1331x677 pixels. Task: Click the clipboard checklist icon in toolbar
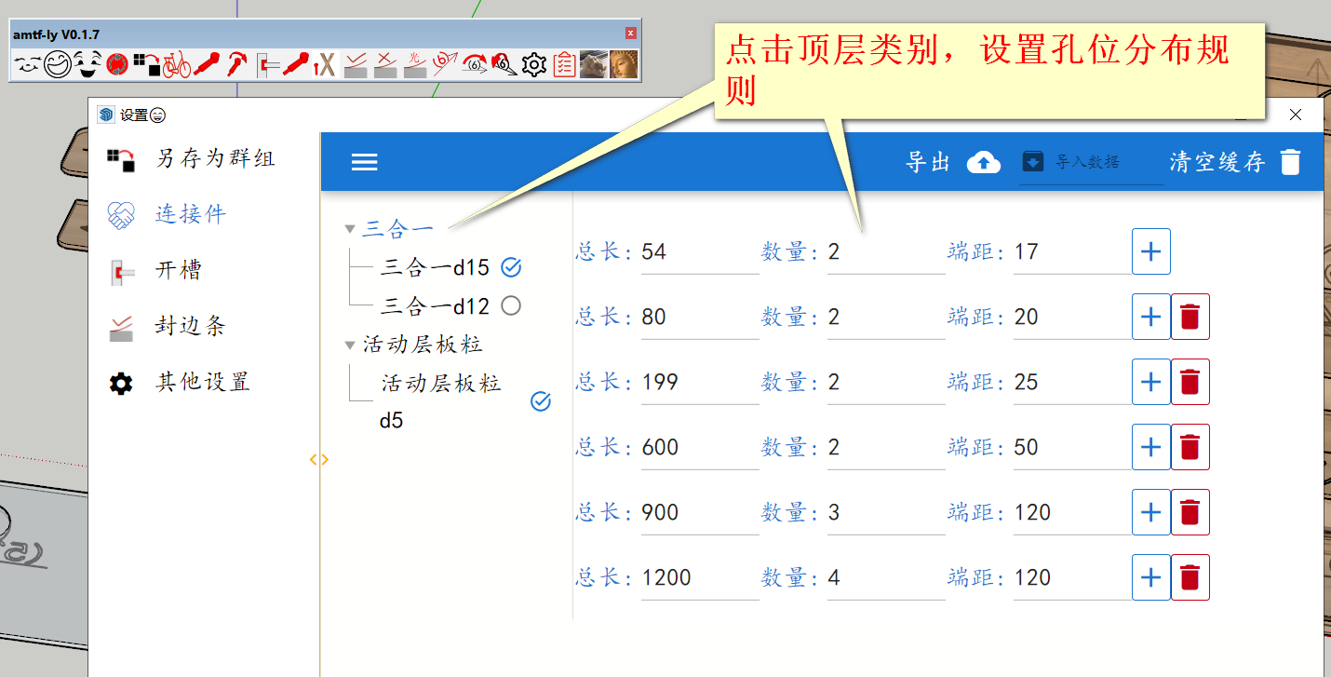tap(564, 65)
